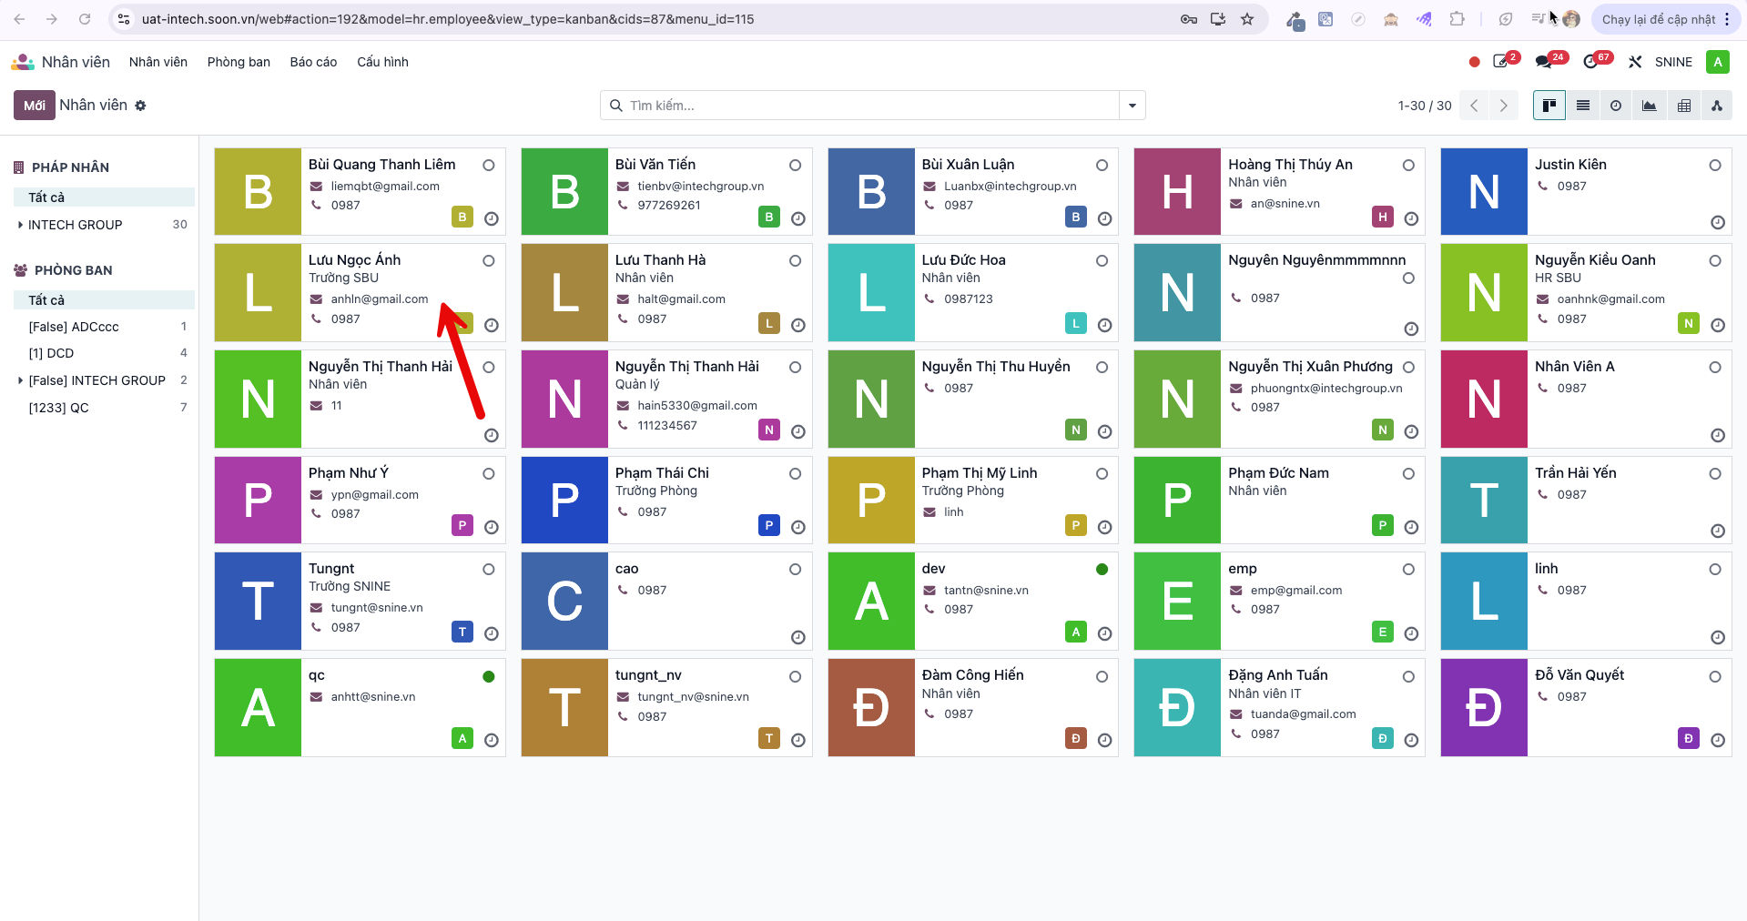Viewport: 1747px width, 921px height.
Task: Open the graph view icon
Action: pos(1649,106)
